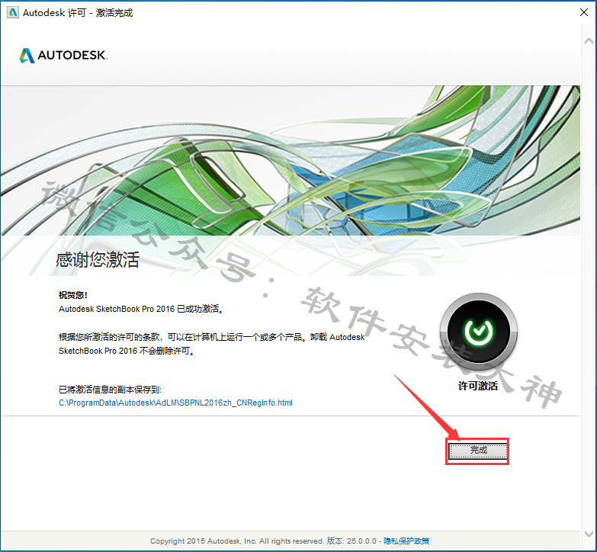Image resolution: width=597 pixels, height=552 pixels.
Task: Click the 完成 button
Action: tap(477, 451)
